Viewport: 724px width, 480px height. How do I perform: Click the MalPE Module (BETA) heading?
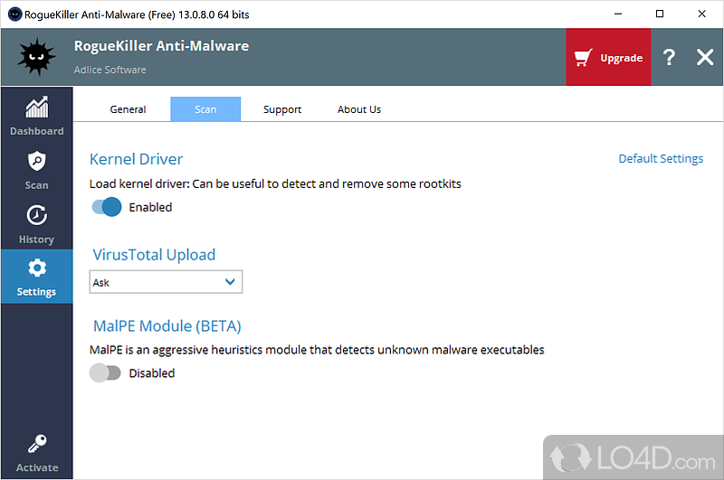(x=167, y=326)
